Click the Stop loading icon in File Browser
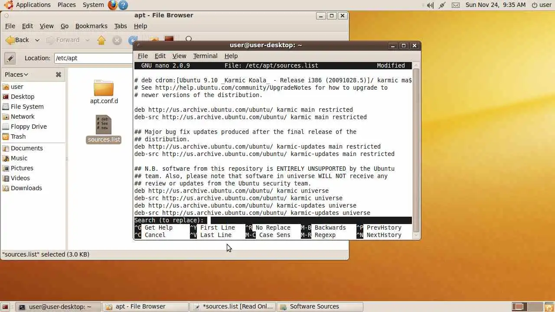The width and height of the screenshot is (555, 312). click(117, 40)
